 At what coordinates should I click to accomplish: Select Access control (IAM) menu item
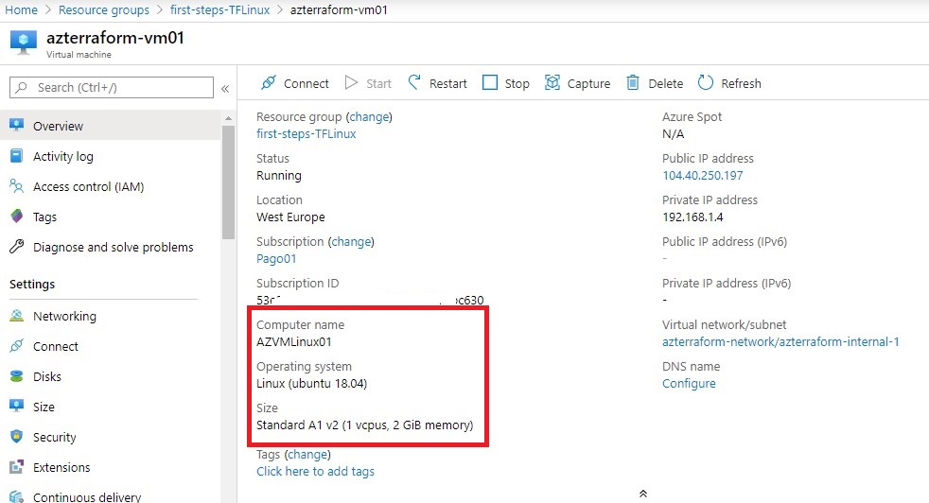(88, 186)
